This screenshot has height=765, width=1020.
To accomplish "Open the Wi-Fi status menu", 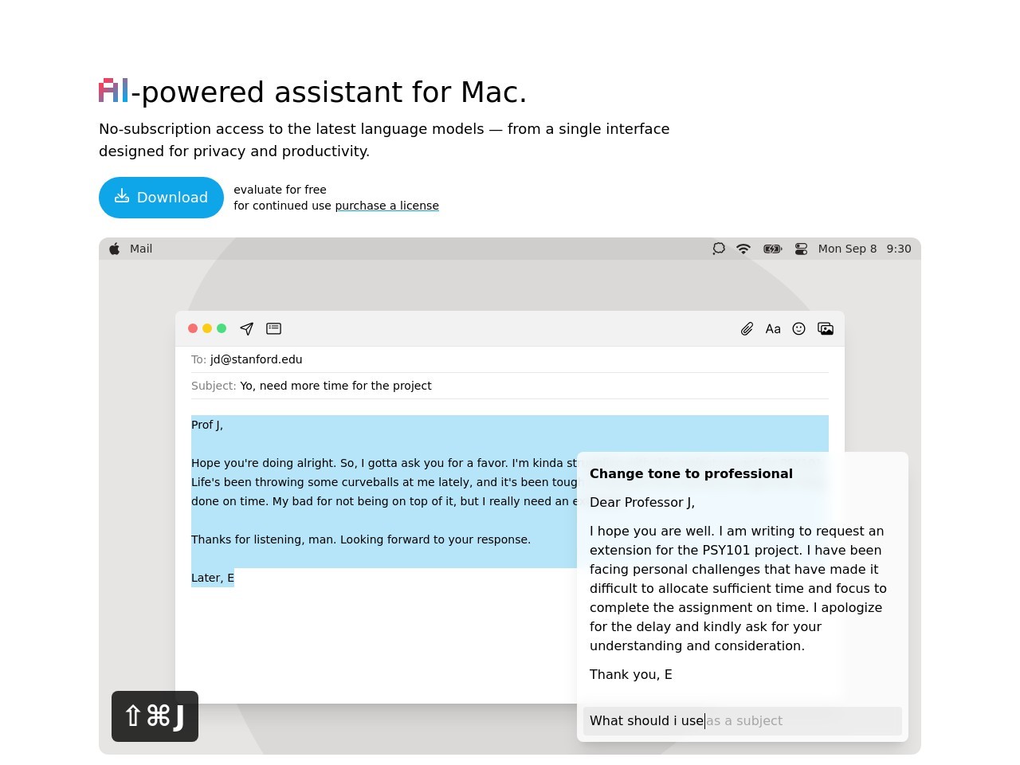I will click(743, 249).
